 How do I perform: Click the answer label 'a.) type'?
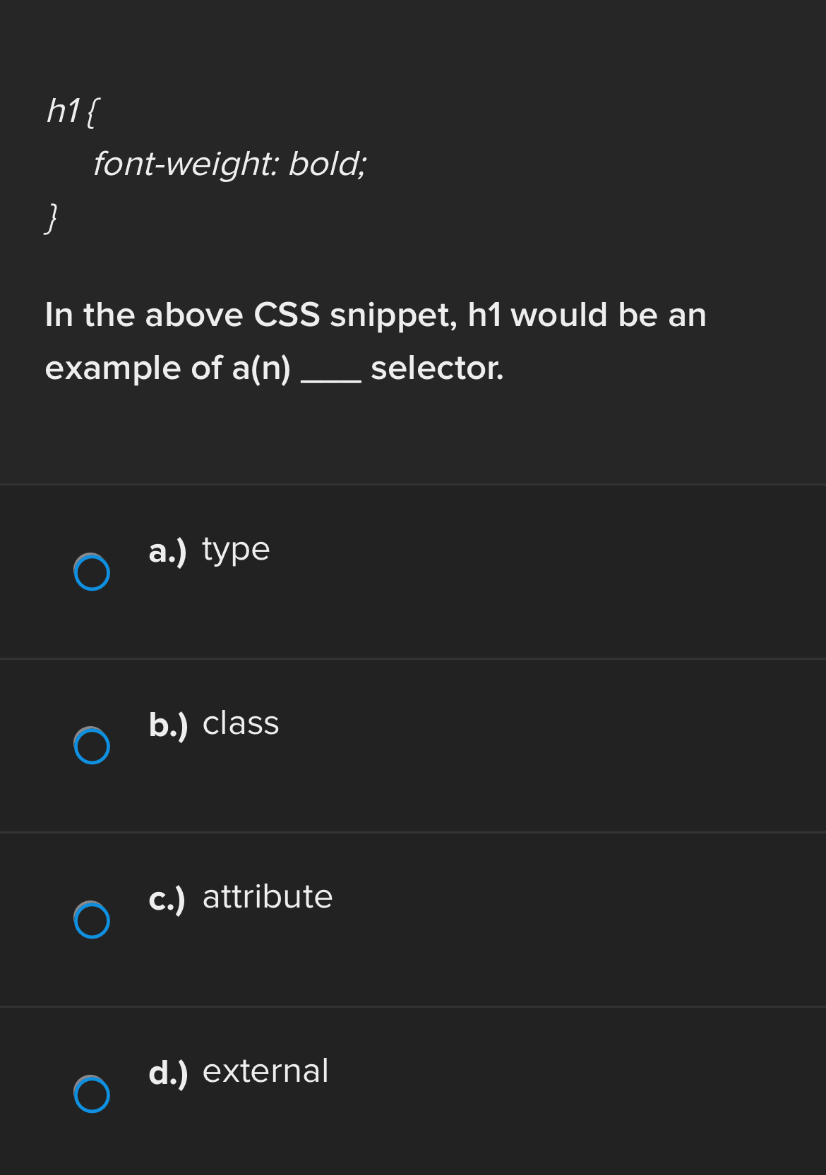coord(209,549)
